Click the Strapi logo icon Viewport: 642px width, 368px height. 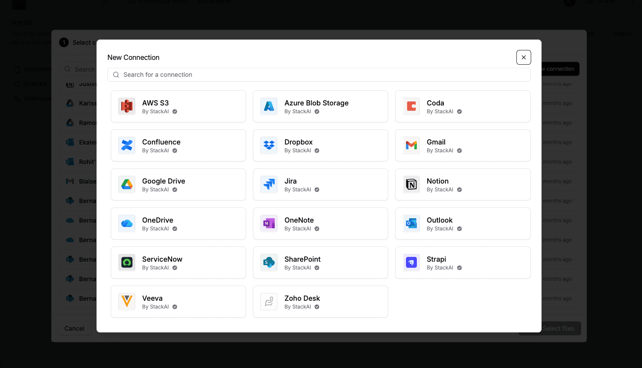(x=411, y=263)
